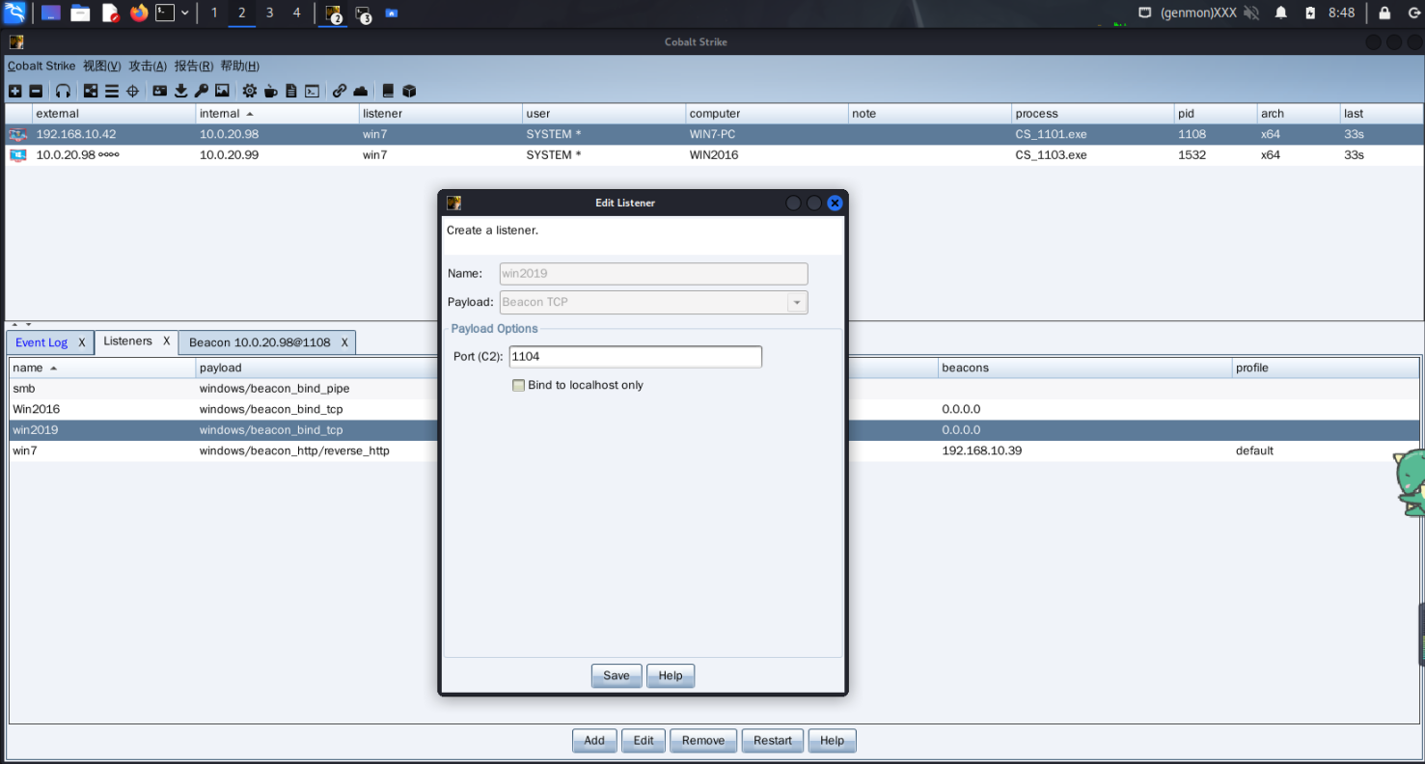Viewport: 1425px width, 764px height.
Task: Open the file manager from the panel
Action: (x=80, y=13)
